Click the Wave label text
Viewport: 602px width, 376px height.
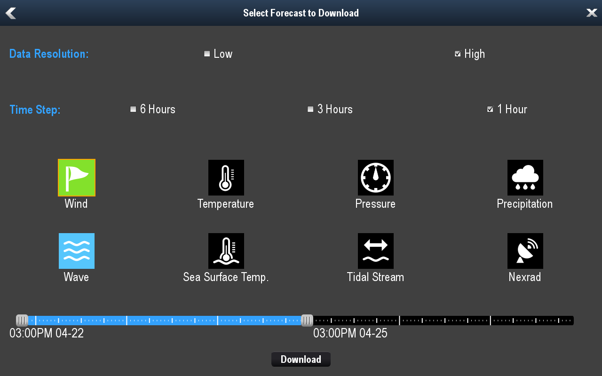tap(76, 277)
